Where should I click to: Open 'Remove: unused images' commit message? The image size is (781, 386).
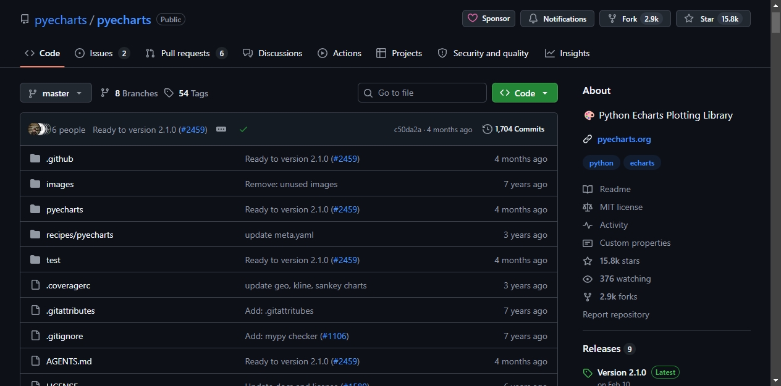291,184
